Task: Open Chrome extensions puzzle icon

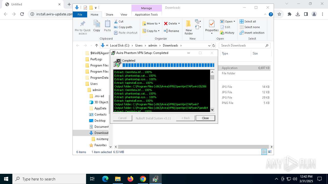Action: click(x=290, y=14)
